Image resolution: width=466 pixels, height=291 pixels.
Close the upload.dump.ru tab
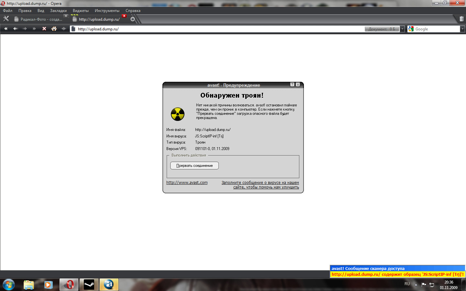(124, 16)
